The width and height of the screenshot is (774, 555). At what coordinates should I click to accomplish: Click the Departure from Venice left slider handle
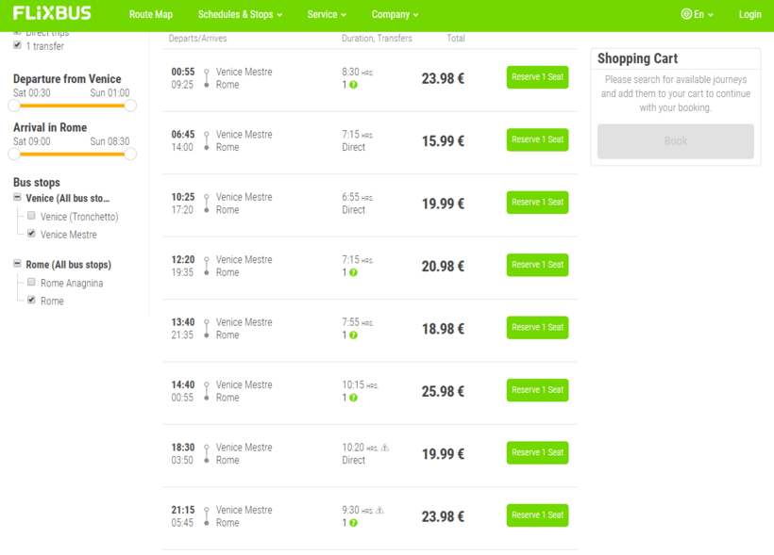[14, 106]
